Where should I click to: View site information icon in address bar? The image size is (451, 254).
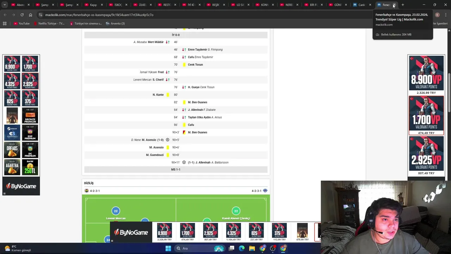tap(41, 15)
